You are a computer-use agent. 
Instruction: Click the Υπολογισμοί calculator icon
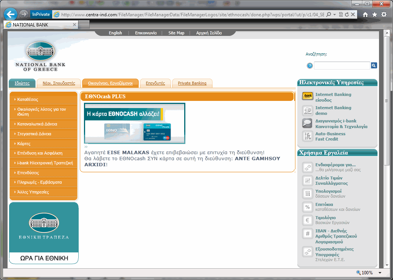coord(308,193)
